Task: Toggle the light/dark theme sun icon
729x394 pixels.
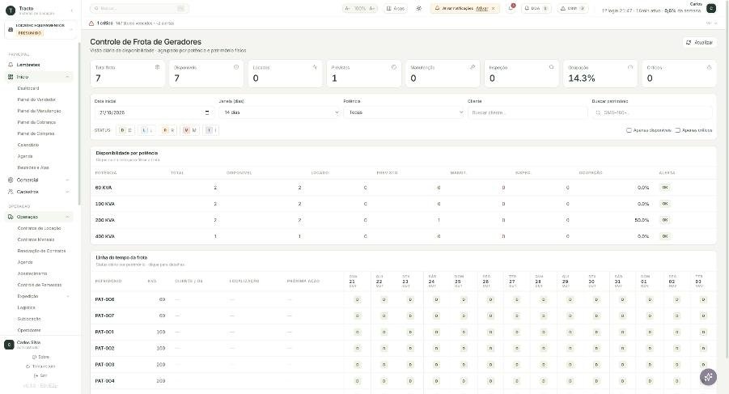Action: pyautogui.click(x=419, y=8)
